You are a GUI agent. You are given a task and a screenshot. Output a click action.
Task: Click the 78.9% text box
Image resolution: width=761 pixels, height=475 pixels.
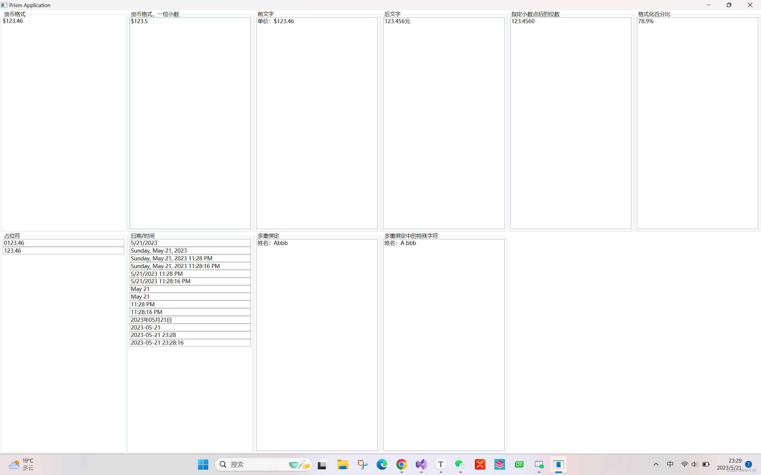tap(697, 123)
